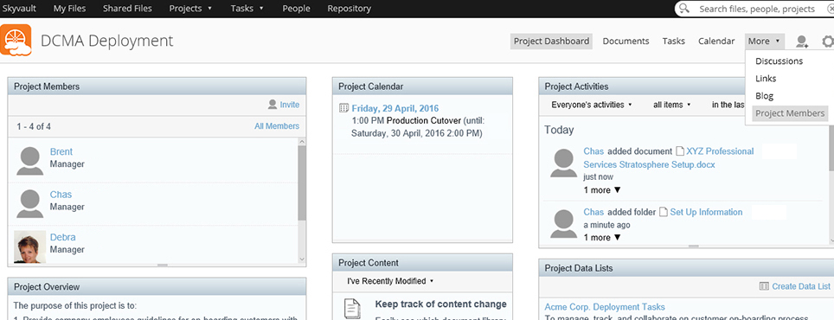Open the Tasks dropdown in top bar
The image size is (834, 320).
(x=247, y=9)
